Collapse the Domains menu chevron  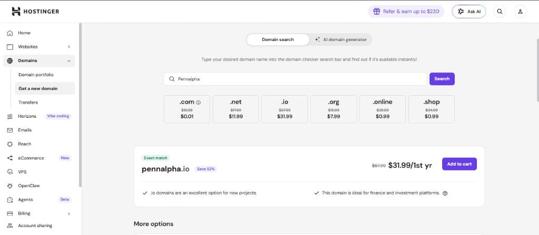click(x=69, y=61)
